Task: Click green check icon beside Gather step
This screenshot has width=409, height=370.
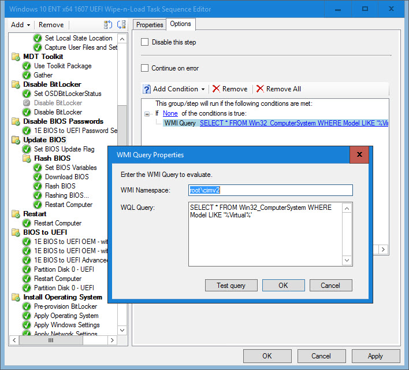Action: 27,75
